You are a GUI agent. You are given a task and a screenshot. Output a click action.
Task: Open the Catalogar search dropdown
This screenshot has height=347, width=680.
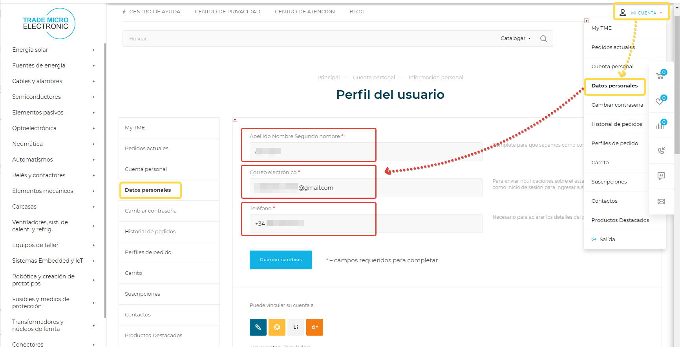[x=515, y=38]
